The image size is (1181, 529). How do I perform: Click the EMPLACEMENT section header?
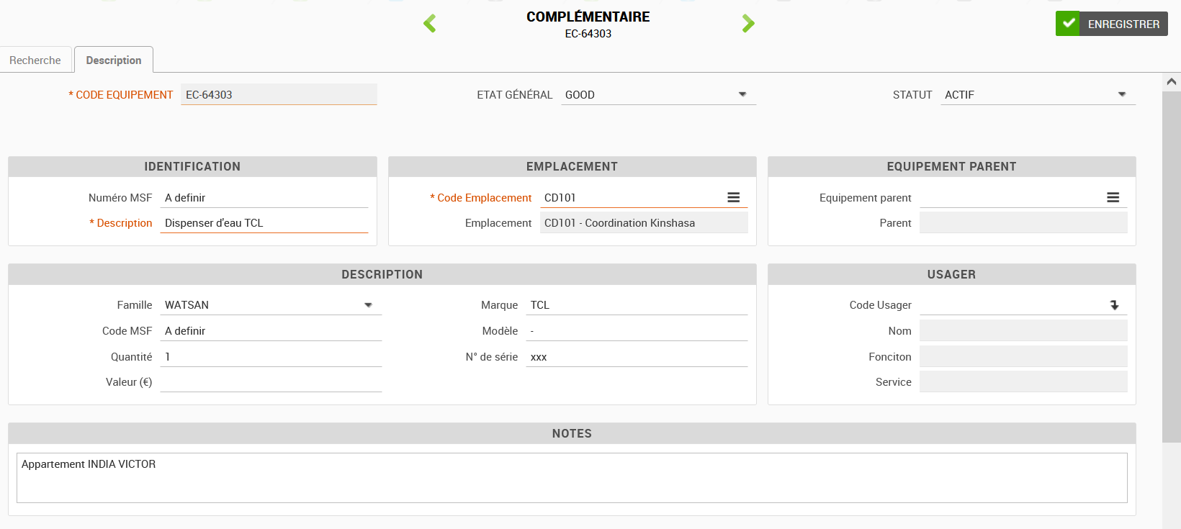coord(572,167)
